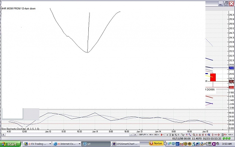Click the blue connected-squares drawing icon

(x=190, y=135)
